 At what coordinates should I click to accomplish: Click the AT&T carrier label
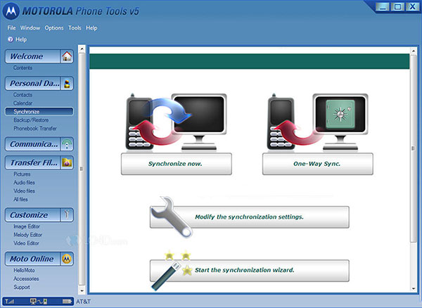point(84,302)
